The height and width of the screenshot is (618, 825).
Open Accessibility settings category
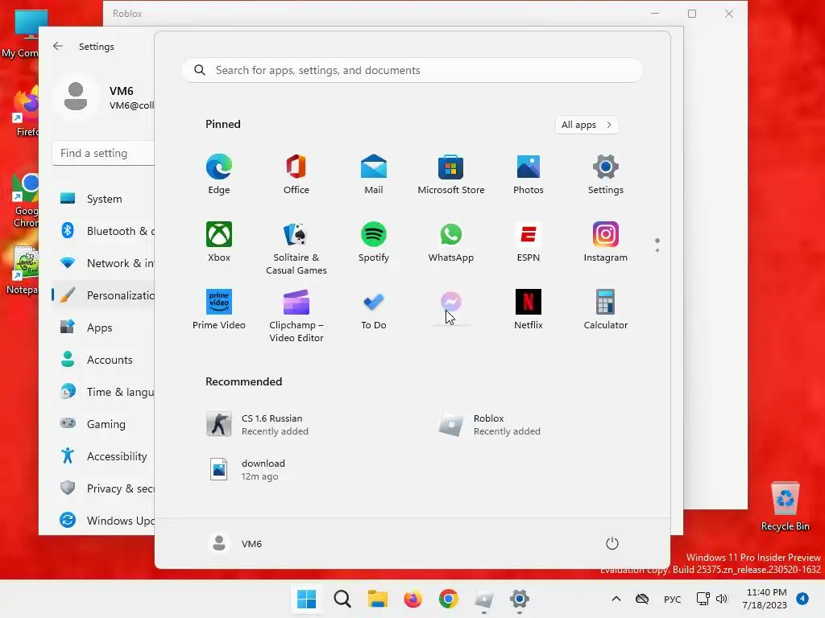(x=103, y=456)
